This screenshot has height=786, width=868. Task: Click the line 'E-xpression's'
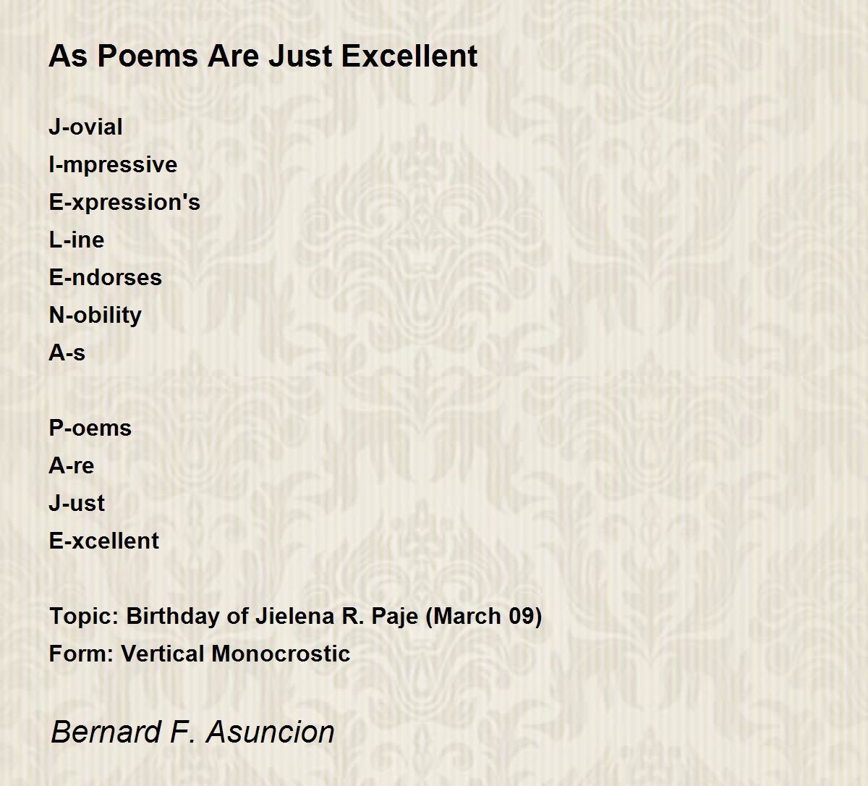point(124,202)
